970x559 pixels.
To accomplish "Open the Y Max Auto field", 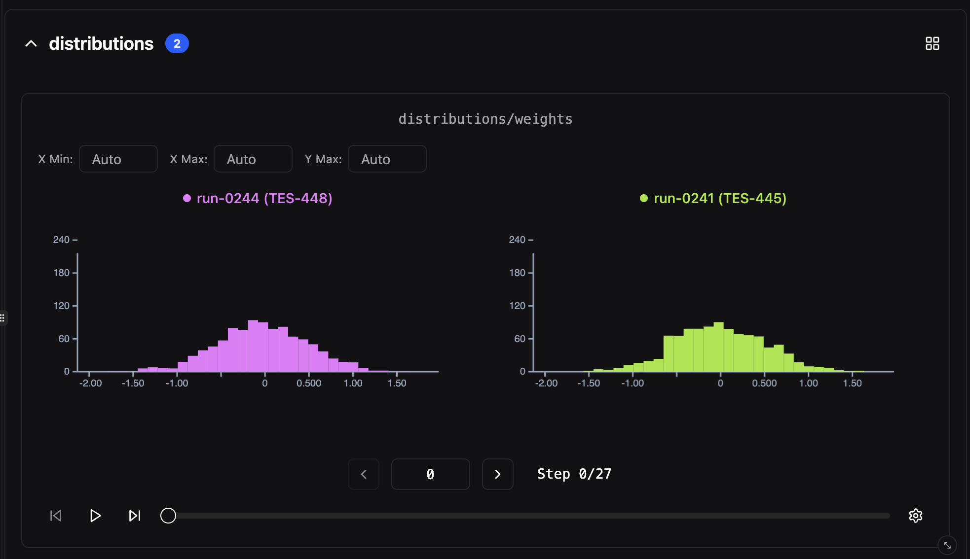I will [x=387, y=159].
